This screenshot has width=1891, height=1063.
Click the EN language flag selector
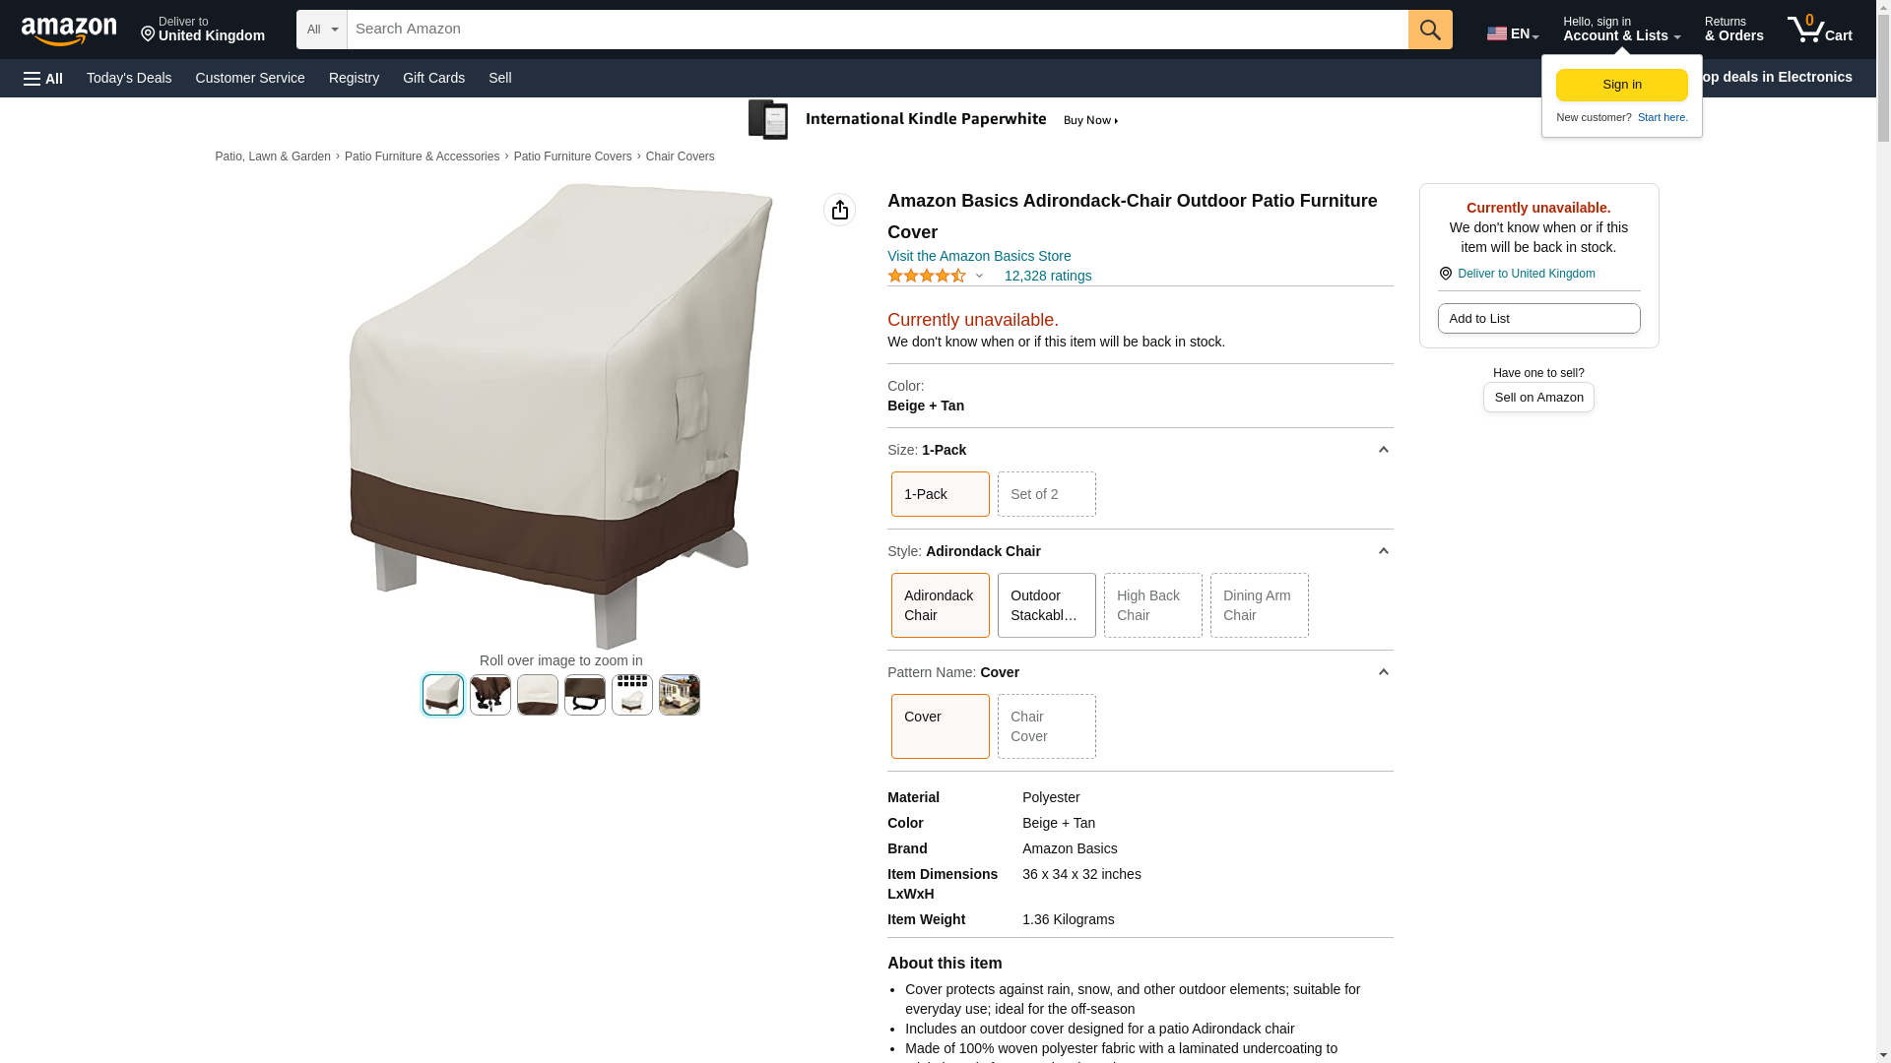[x=1512, y=33]
